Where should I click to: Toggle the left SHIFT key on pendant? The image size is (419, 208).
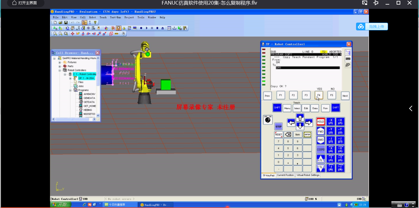point(277,108)
